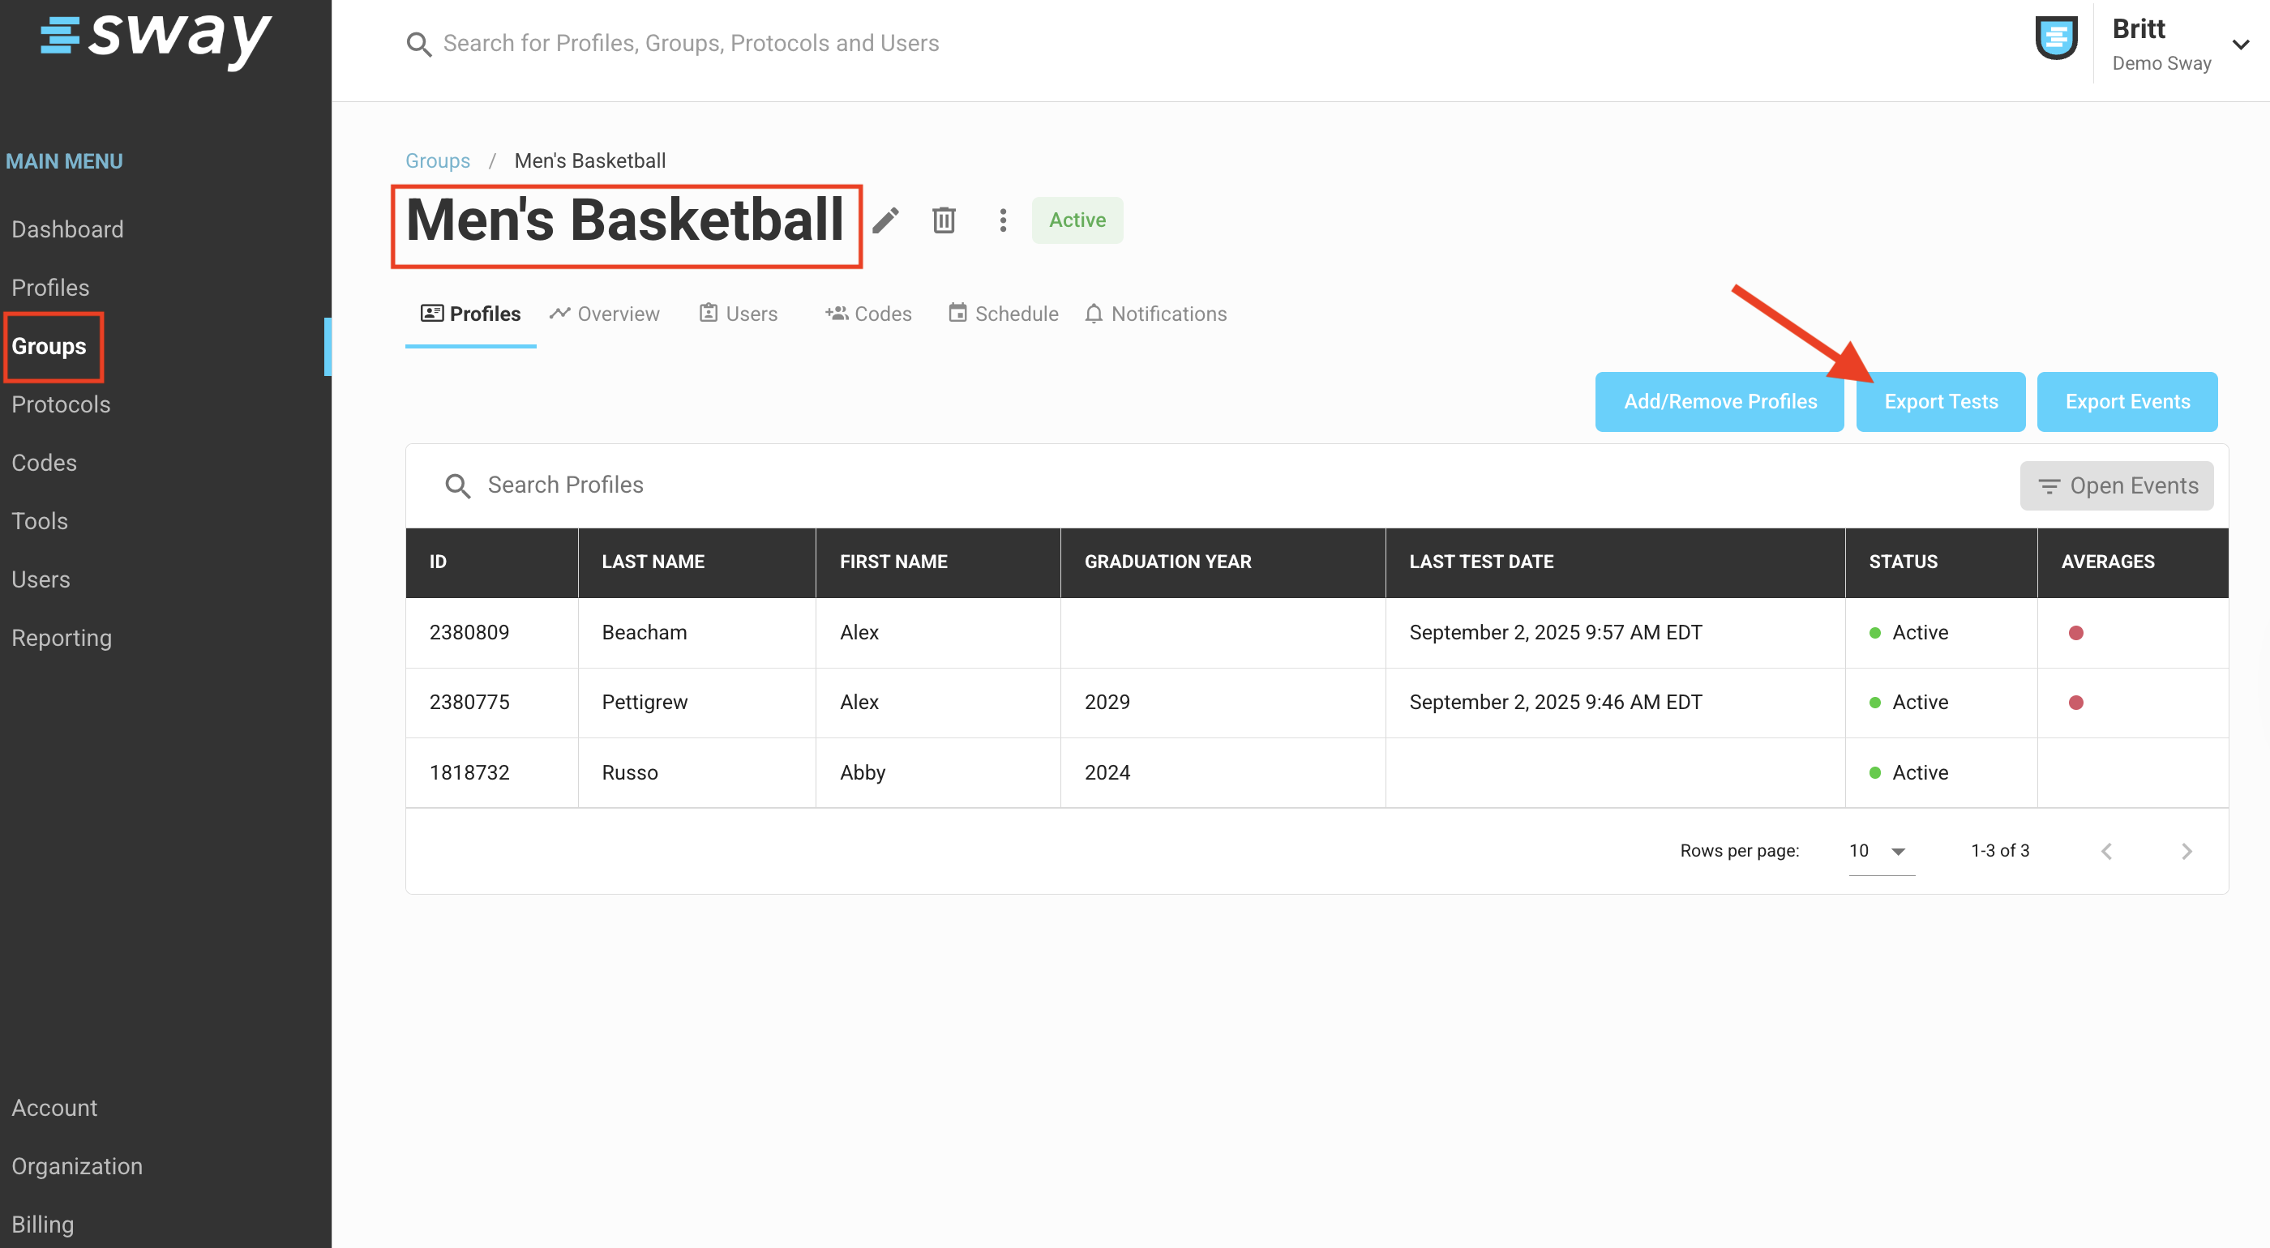Click the trash delete group icon
Screen dimensions: 2270x1248
(944, 220)
